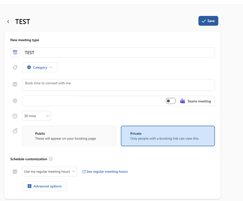243x201 pixels.
Task: Expand the Use my regular meeting hours dropdown
Action: coord(50,172)
